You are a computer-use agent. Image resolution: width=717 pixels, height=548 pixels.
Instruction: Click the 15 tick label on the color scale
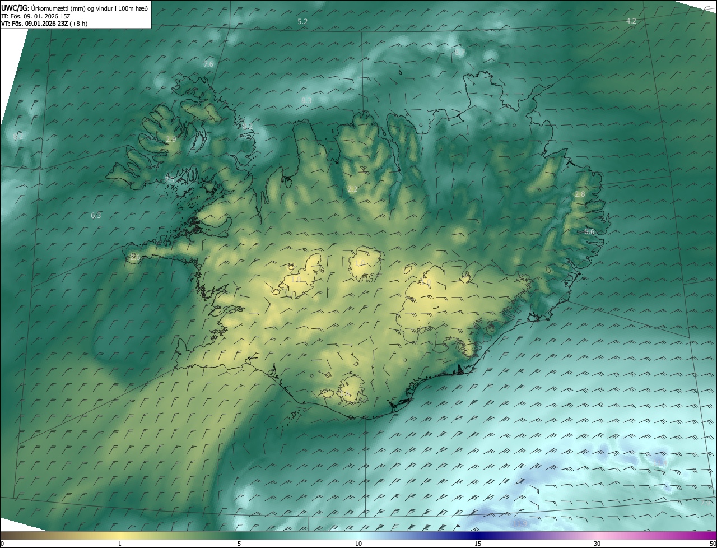(x=478, y=544)
